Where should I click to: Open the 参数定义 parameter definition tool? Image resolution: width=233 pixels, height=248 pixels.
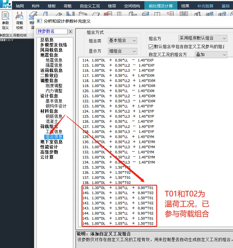6,21
